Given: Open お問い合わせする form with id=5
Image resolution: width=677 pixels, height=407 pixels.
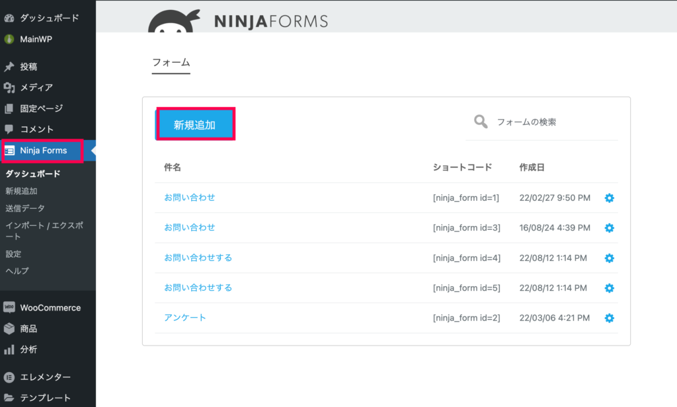Looking at the screenshot, I should pos(198,287).
